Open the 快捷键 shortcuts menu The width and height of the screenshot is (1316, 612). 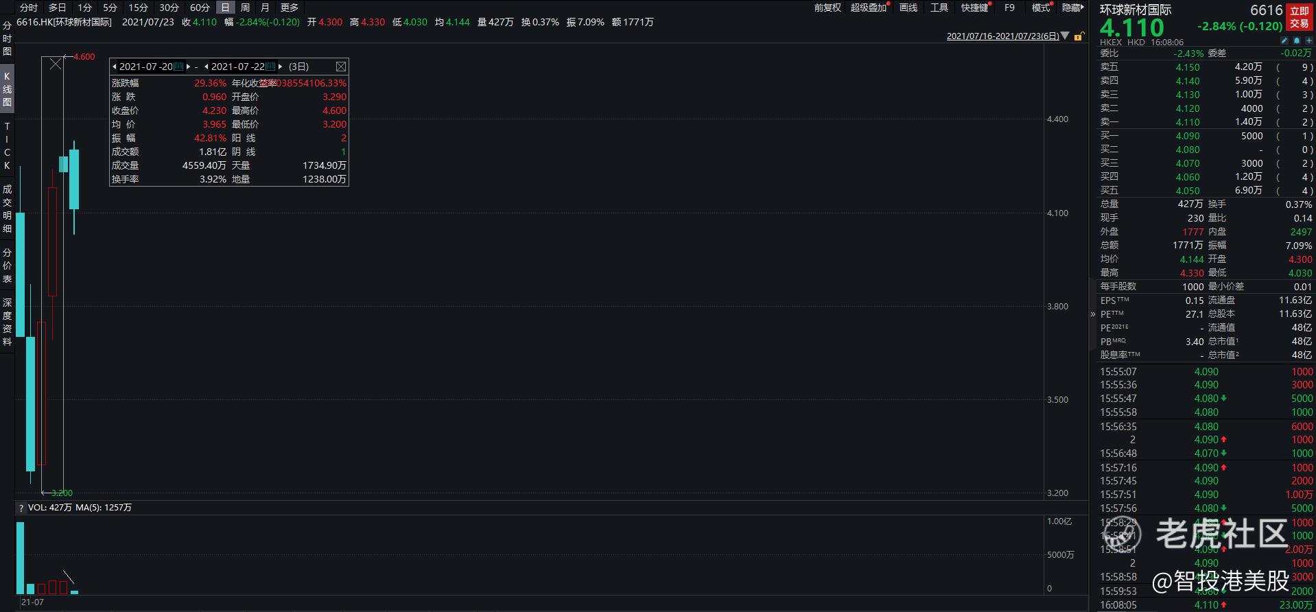(974, 8)
